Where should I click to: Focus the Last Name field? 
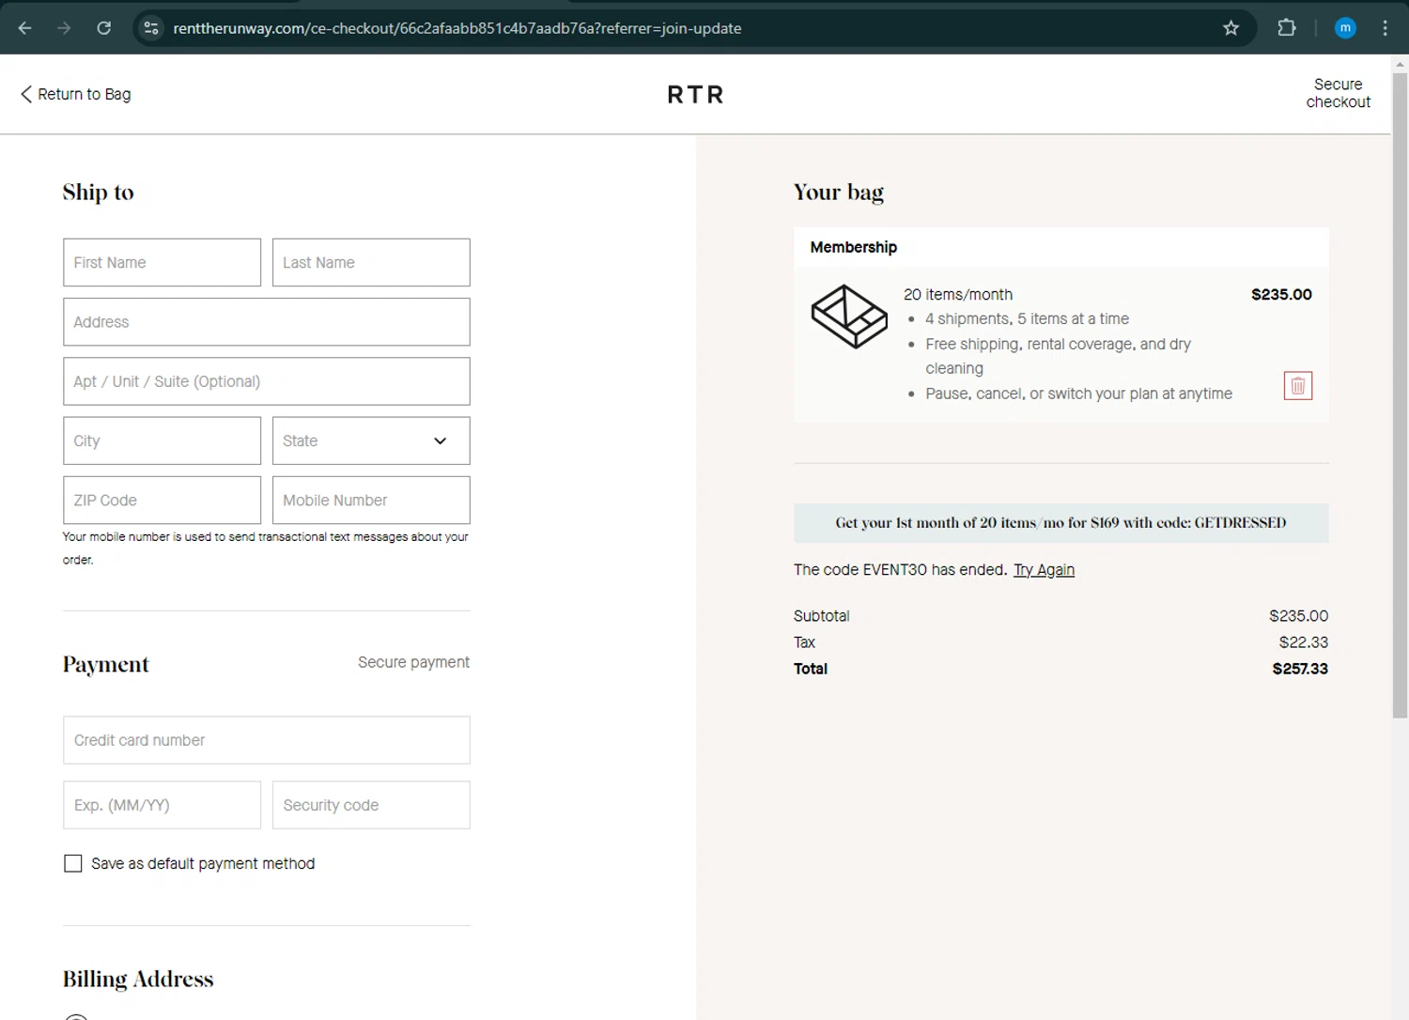(371, 262)
